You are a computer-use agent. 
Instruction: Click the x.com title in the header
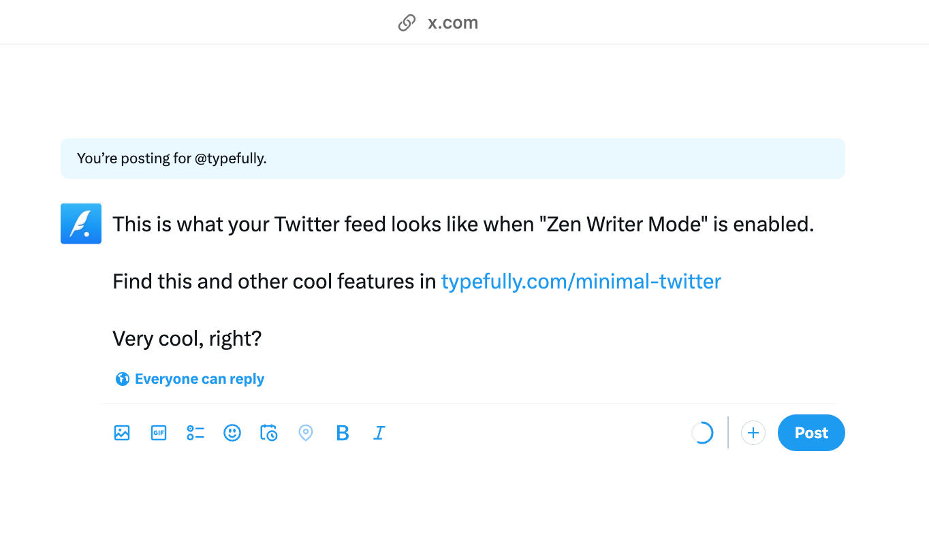(452, 22)
